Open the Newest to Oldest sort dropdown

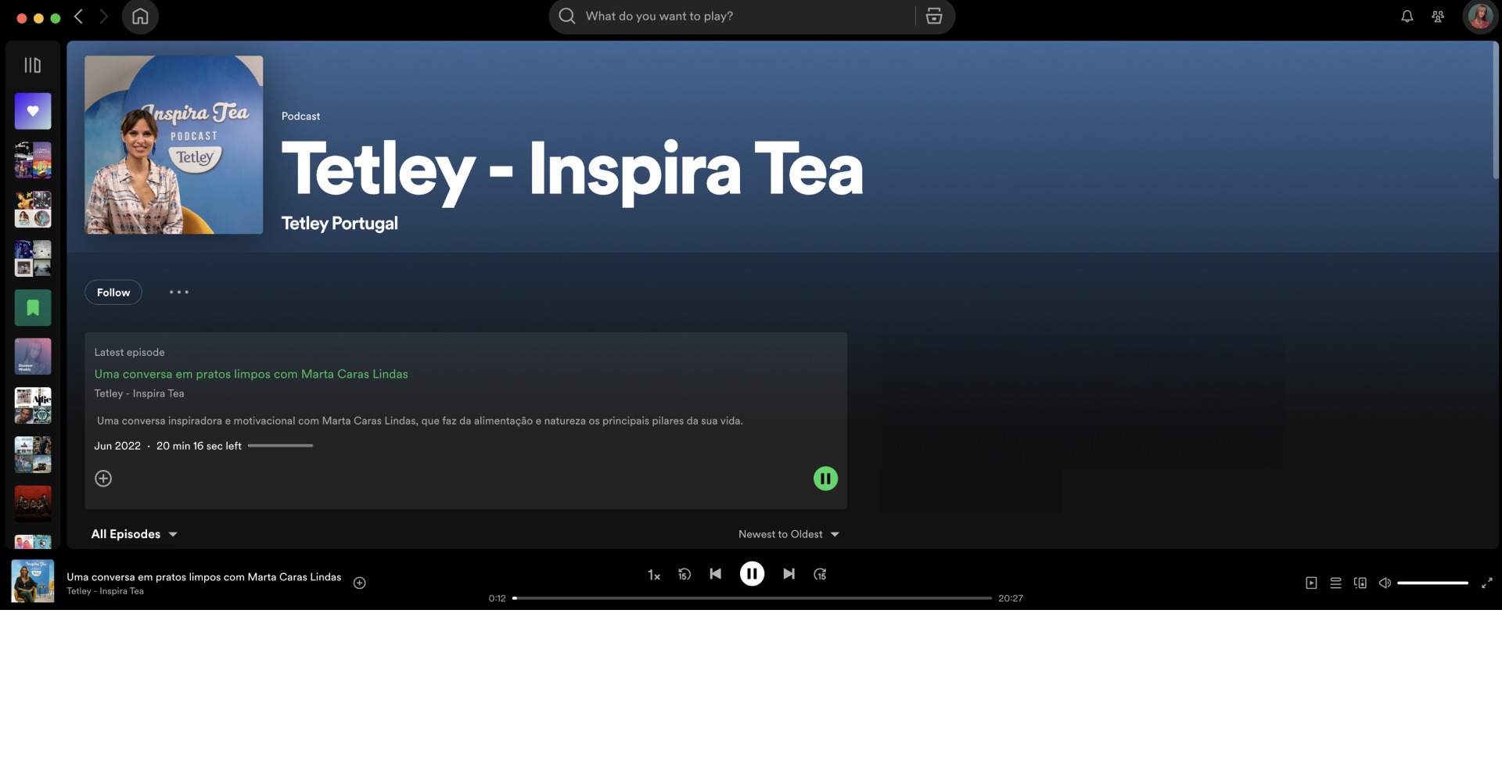tap(789, 534)
